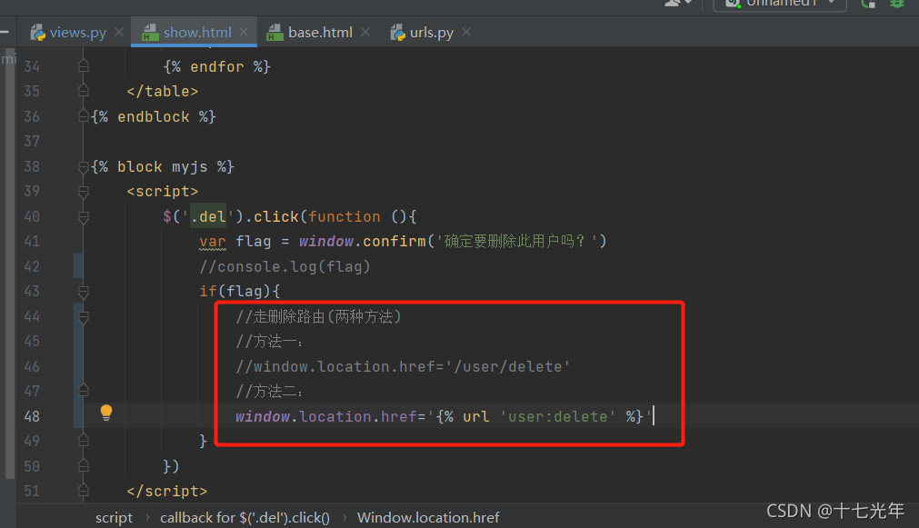
Task: Click line number 48 in the gutter
Action: click(32, 416)
